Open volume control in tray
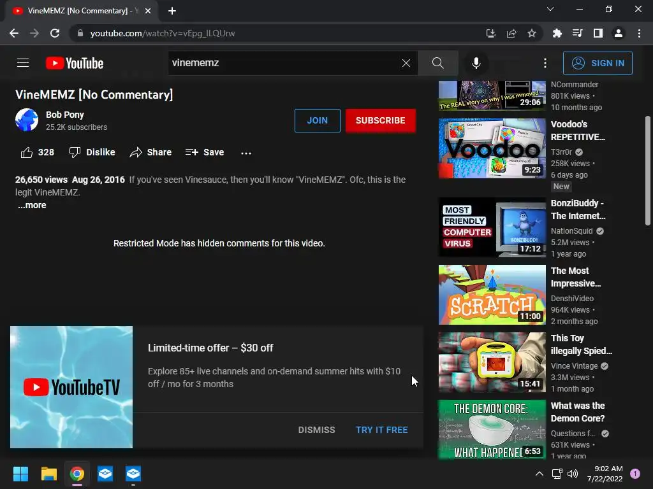 click(573, 474)
